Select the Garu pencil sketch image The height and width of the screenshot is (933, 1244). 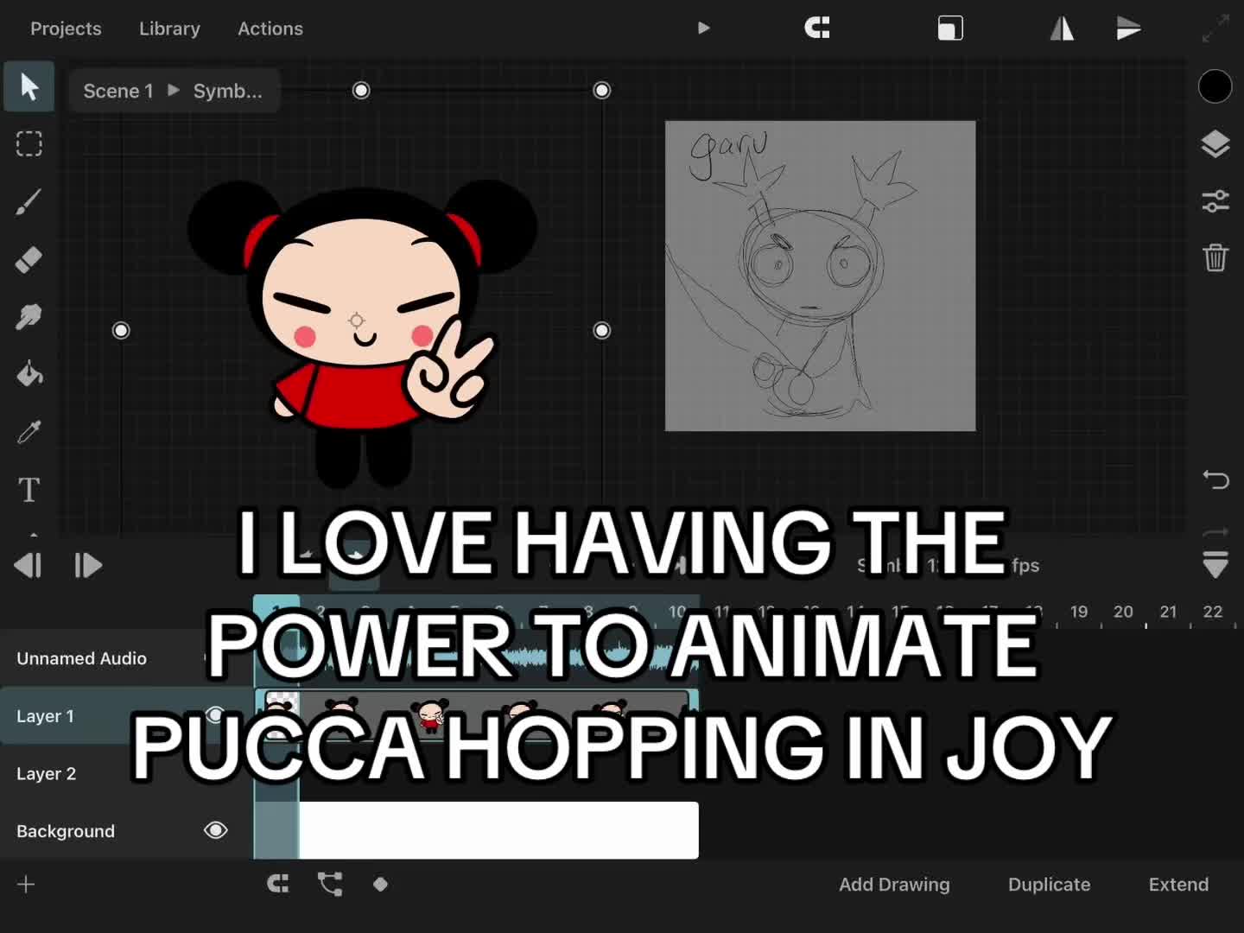click(820, 276)
